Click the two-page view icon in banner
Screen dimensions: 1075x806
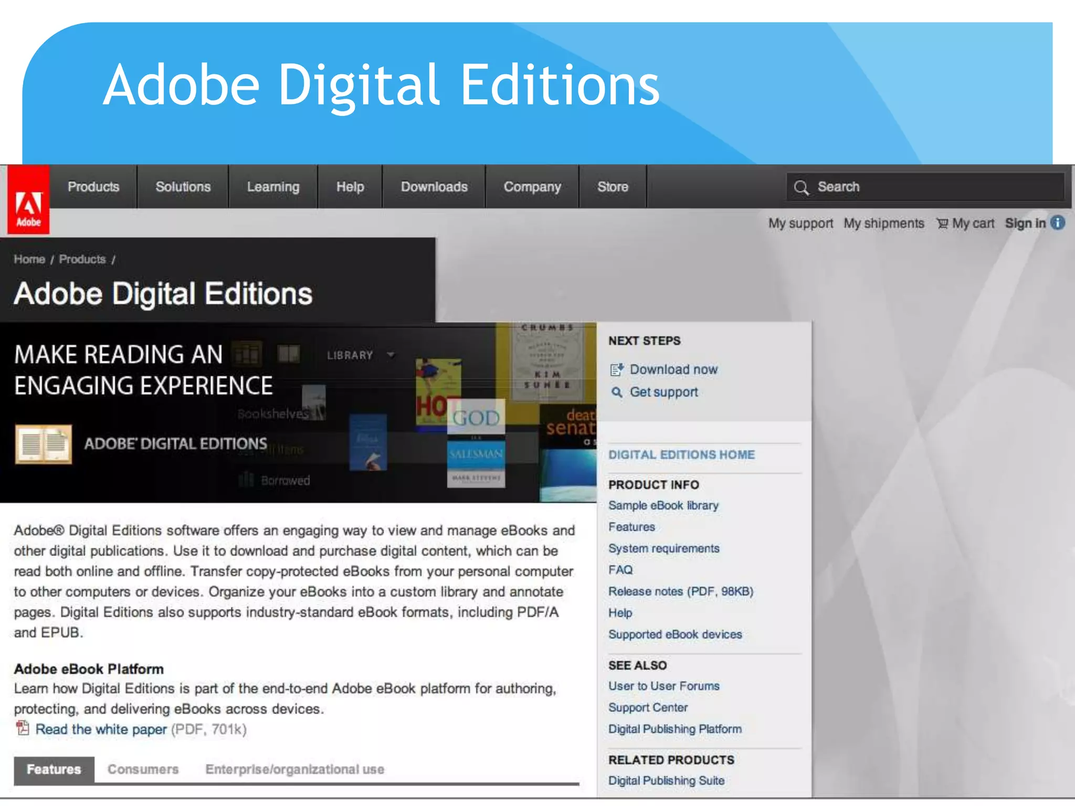coord(289,354)
